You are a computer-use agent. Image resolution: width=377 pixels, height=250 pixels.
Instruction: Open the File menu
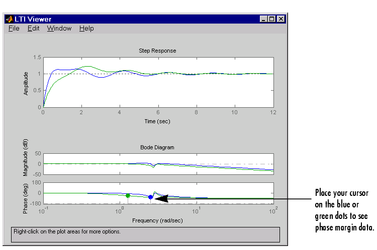click(14, 28)
